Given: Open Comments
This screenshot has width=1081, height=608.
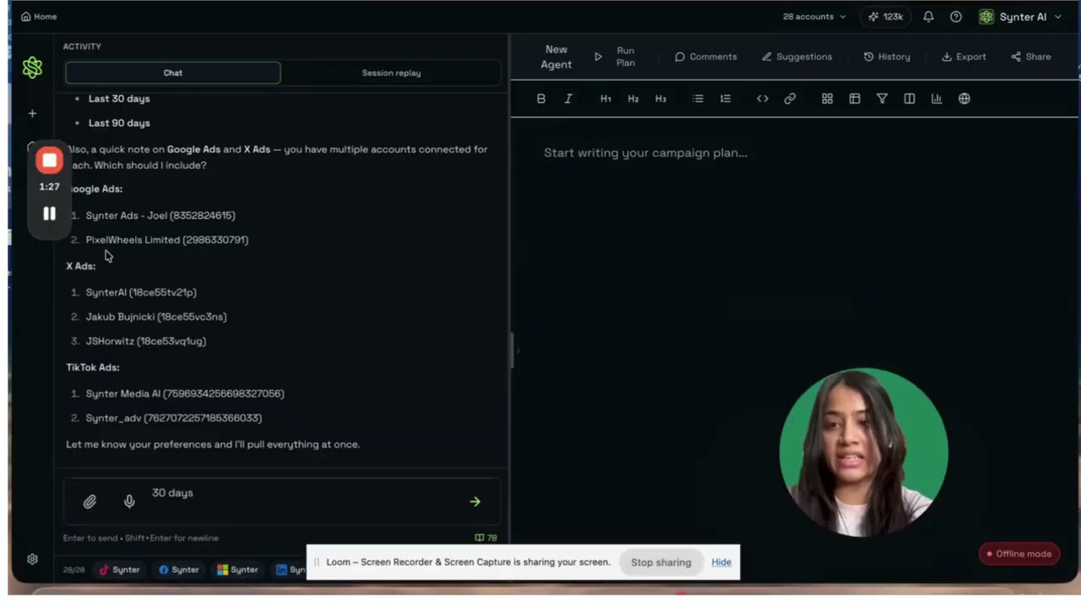Looking at the screenshot, I should [x=706, y=57].
